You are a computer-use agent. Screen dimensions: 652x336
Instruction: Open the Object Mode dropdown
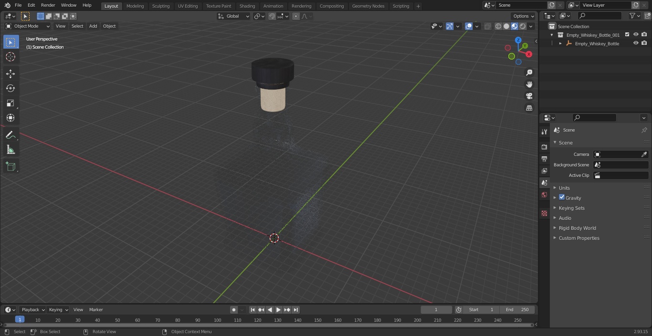28,26
